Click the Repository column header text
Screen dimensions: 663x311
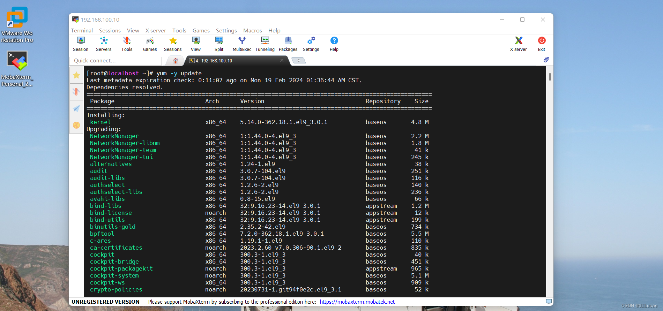[x=383, y=101]
